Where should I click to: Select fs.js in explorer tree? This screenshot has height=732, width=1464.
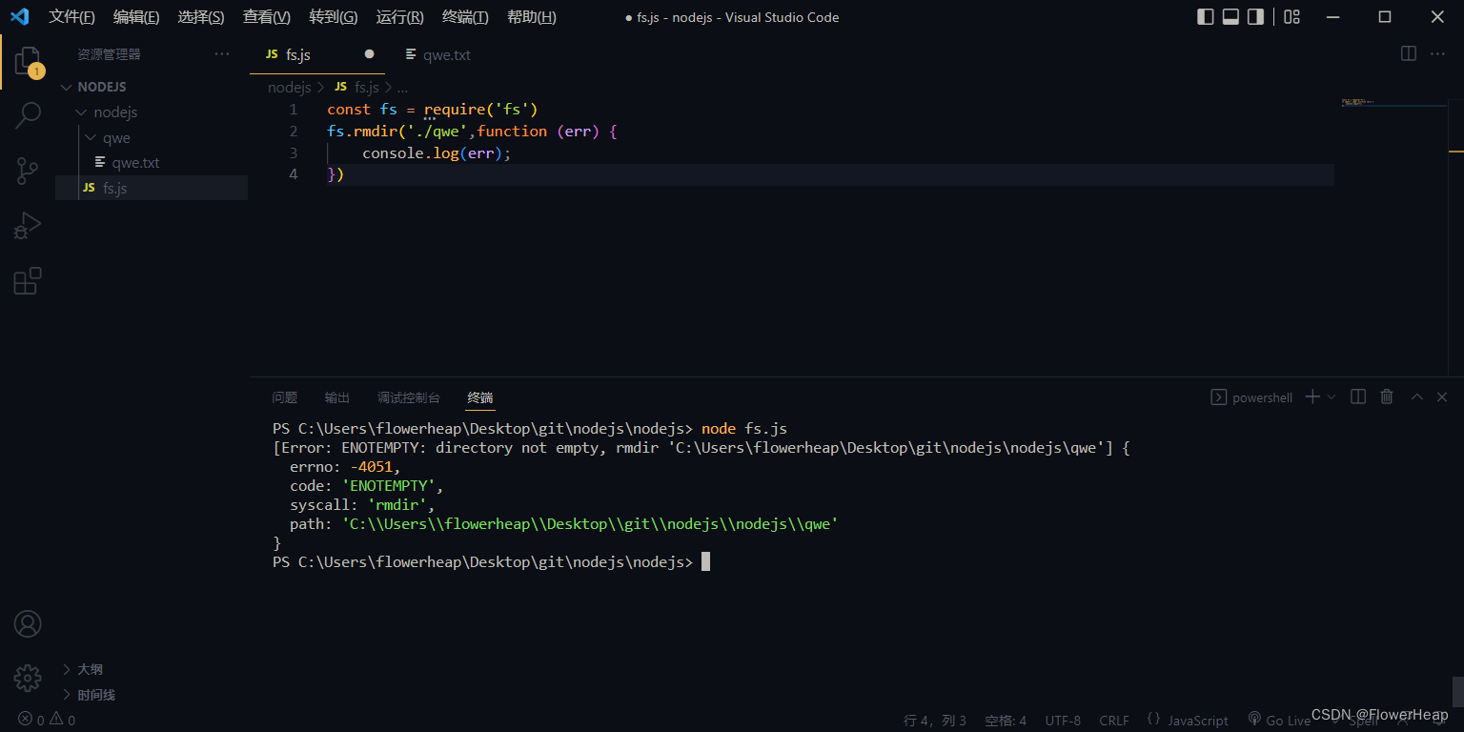point(152,188)
